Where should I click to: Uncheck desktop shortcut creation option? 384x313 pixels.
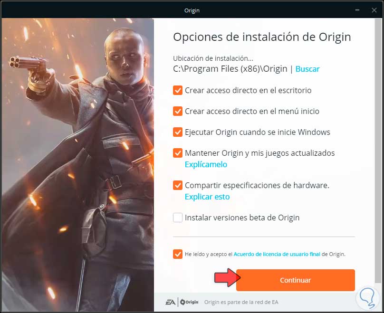(178, 90)
